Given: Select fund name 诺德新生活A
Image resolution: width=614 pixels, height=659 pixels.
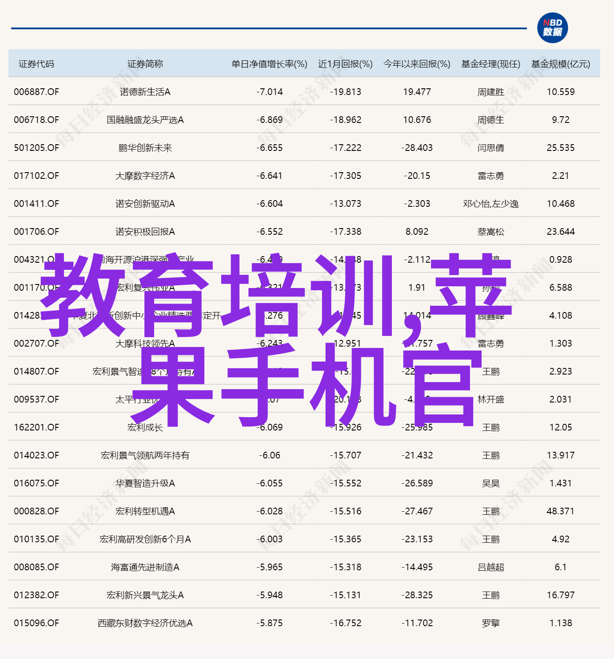Looking at the screenshot, I should 145,92.
